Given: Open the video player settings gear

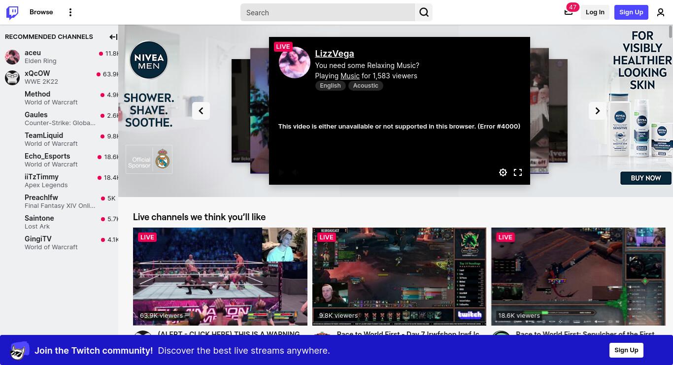Looking at the screenshot, I should 503,172.
